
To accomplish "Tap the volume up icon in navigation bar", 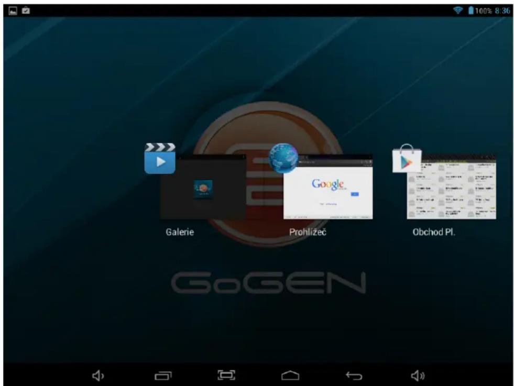I will tap(418, 376).
